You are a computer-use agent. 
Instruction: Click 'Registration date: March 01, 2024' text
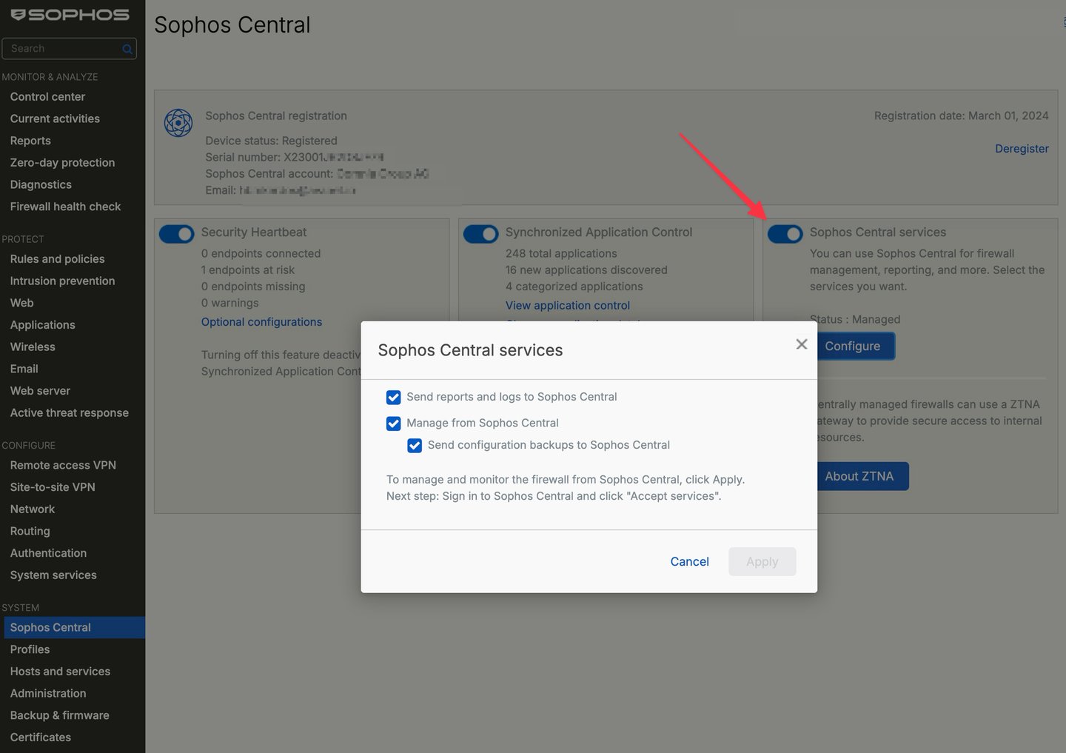(961, 116)
